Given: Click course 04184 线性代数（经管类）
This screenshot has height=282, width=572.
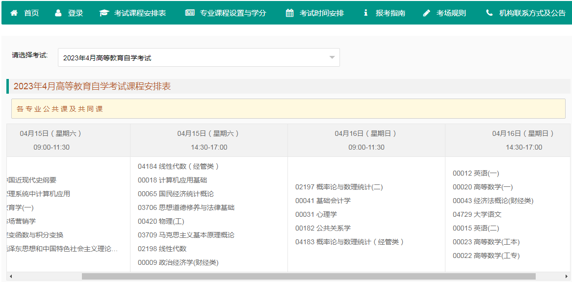Looking at the screenshot, I should [x=178, y=166].
